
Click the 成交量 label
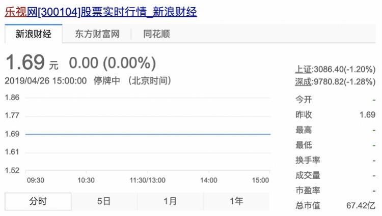pos(308,175)
